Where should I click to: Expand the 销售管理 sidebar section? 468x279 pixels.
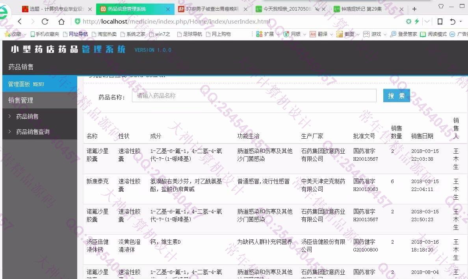coord(40,100)
